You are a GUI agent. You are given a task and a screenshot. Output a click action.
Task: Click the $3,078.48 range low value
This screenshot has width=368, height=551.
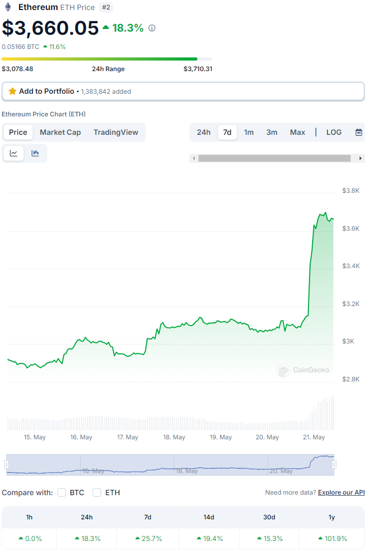pos(17,69)
